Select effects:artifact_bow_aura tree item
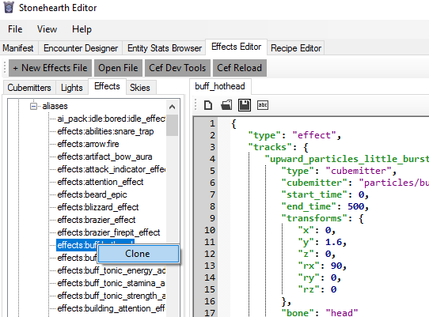The image size is (429, 317). (x=104, y=157)
